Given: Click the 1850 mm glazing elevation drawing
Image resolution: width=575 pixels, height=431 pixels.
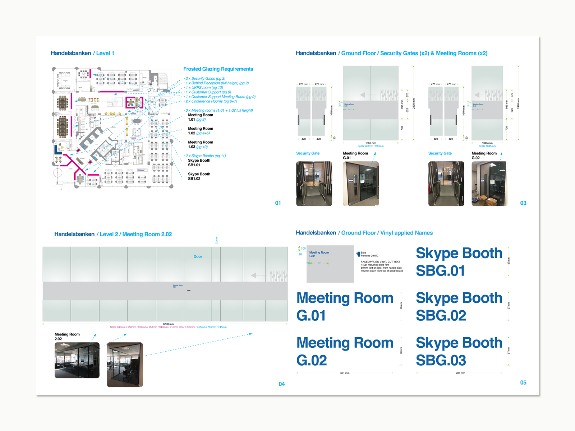Looking at the screenshot, I should [x=371, y=103].
